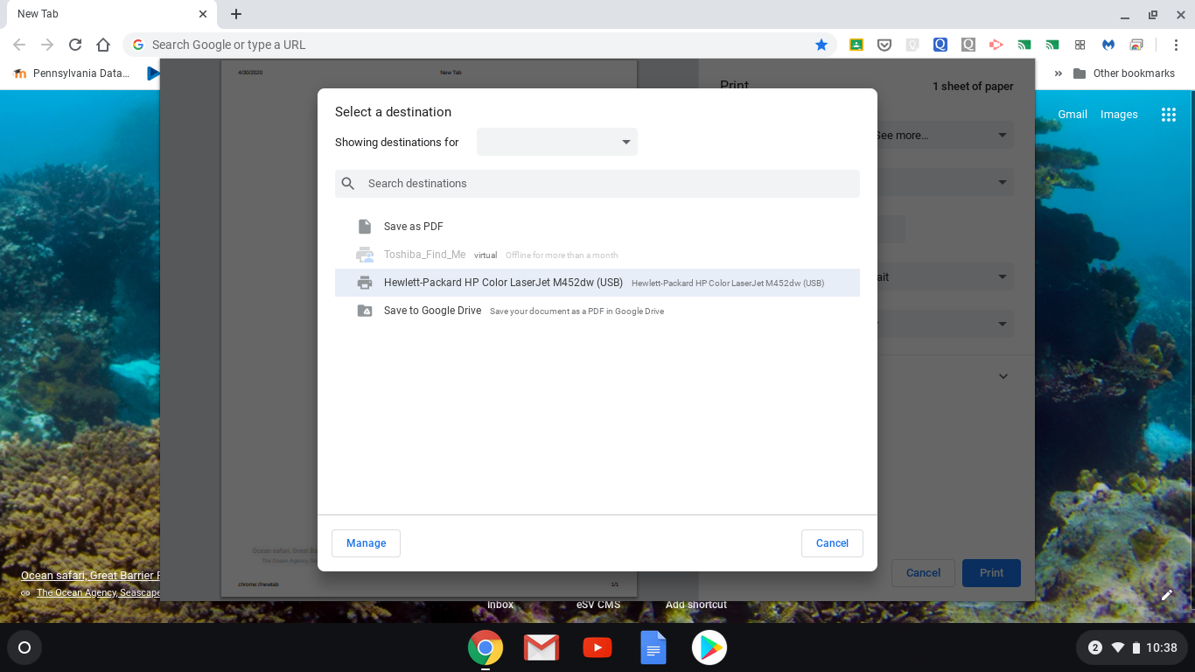Click the Pocket extension icon
Image resolution: width=1195 pixels, height=672 pixels.
pos(884,45)
